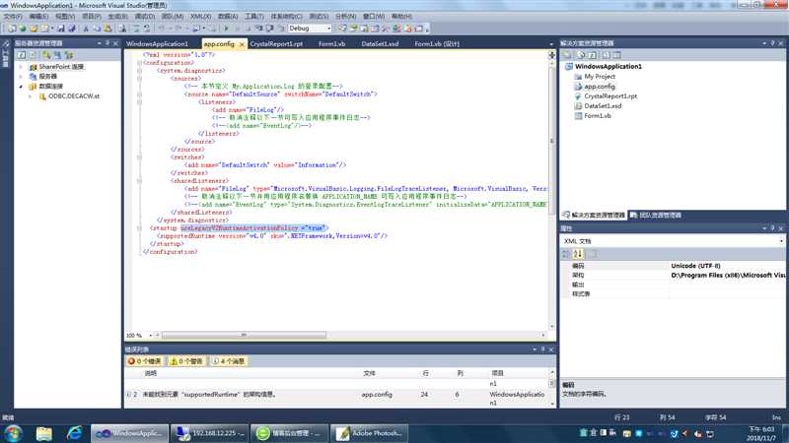This screenshot has height=443, width=789.
Task: Click the Properties icon in Solution Explorer toolbar
Action: [568, 55]
